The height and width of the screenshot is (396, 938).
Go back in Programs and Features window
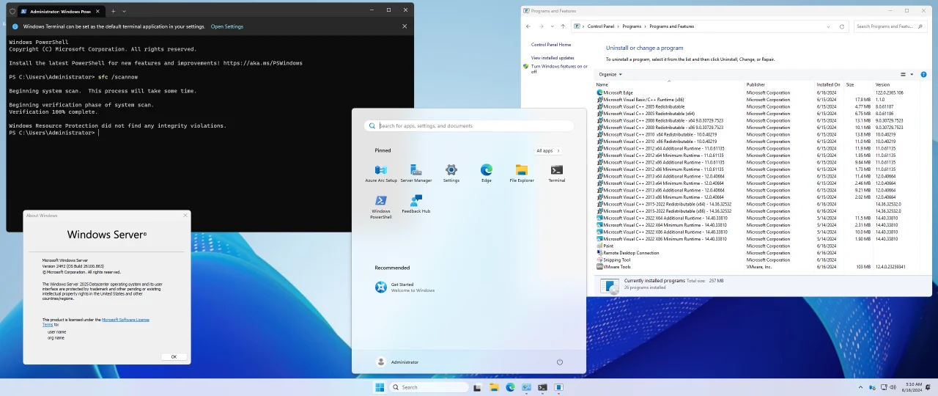(x=528, y=26)
